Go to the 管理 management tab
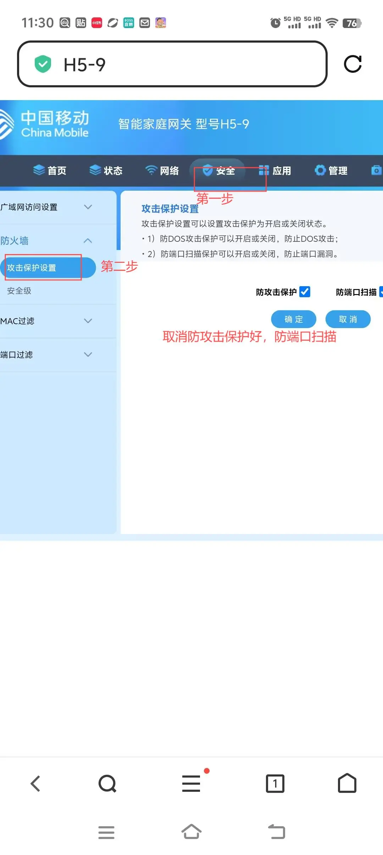The height and width of the screenshot is (855, 383). pos(331,170)
